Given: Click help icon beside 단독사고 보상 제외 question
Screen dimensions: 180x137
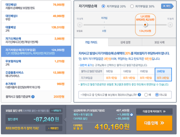Looking at the screenshot, I should click(139, 95).
